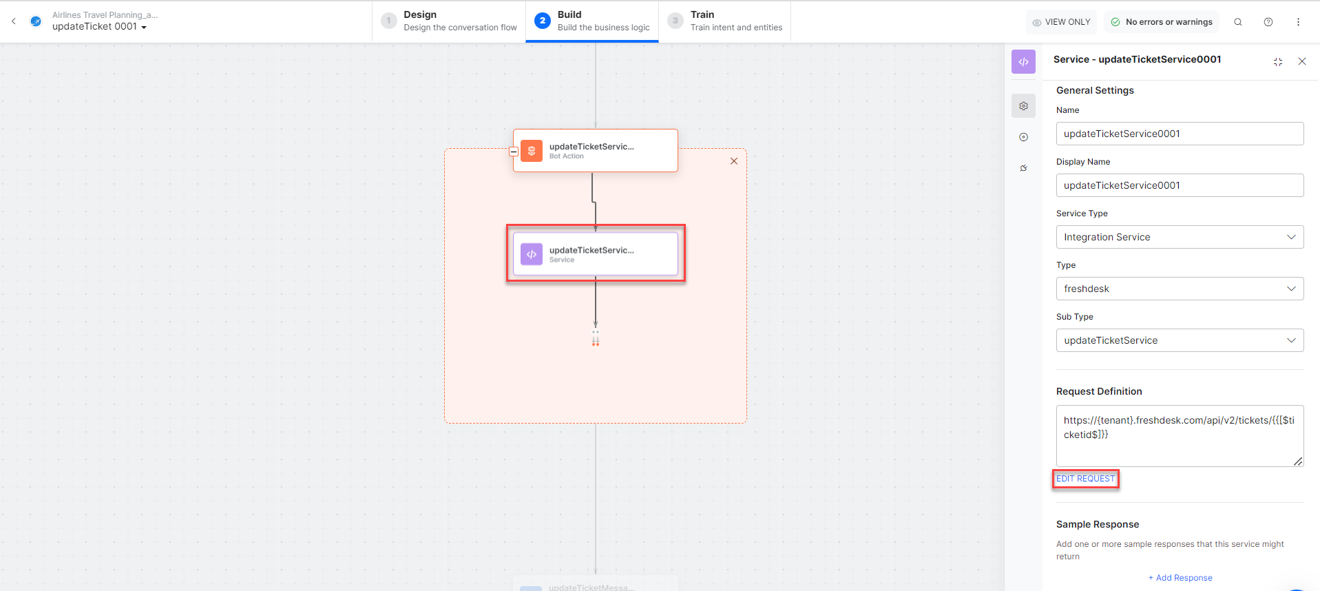Select the gear settings icon in side panel

(x=1024, y=106)
